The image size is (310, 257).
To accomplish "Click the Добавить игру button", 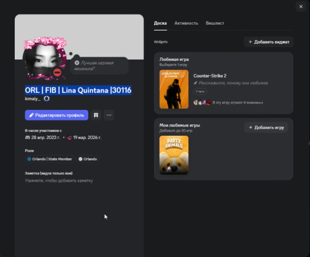I will [266, 127].
